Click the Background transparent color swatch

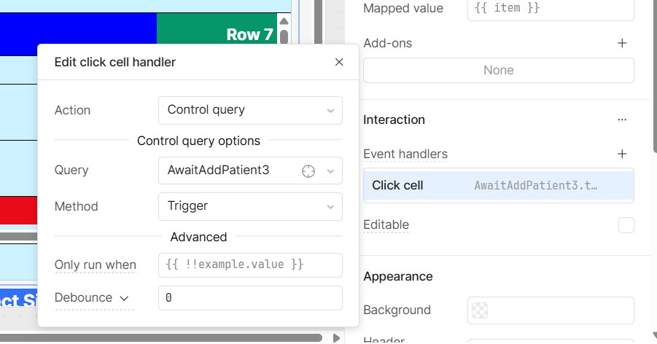(x=480, y=310)
